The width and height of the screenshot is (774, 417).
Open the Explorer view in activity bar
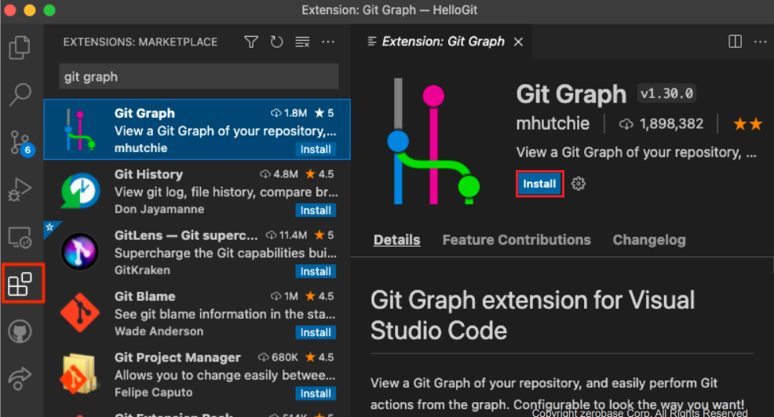coord(20,47)
